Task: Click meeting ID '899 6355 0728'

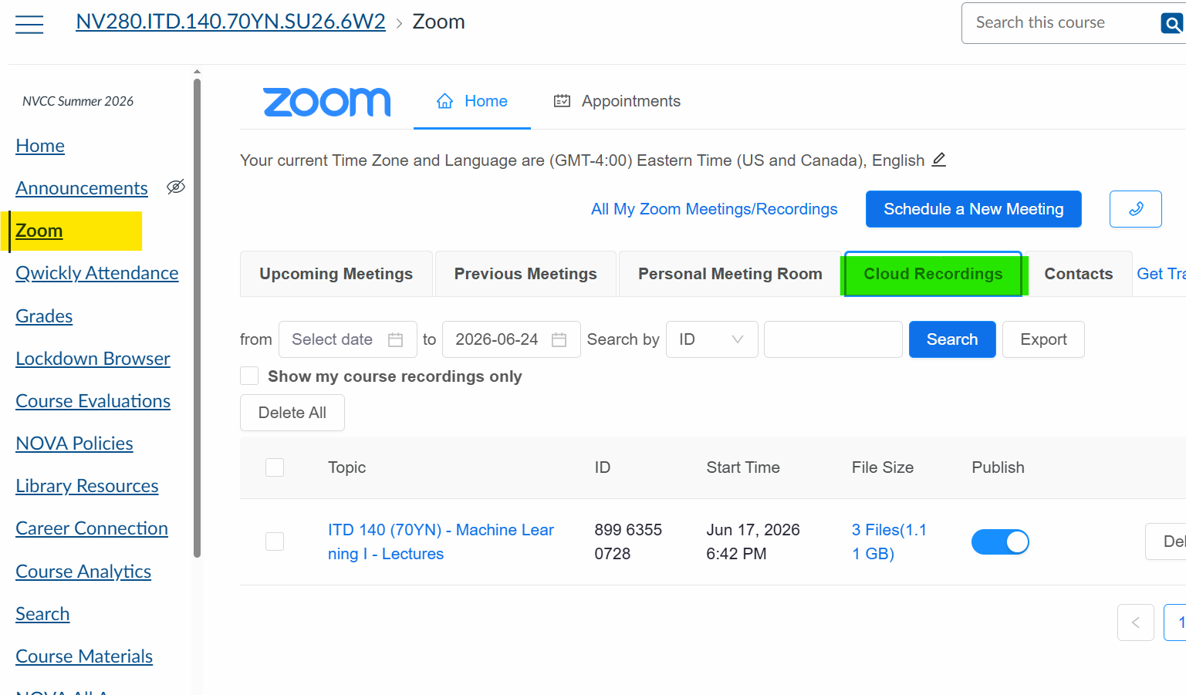Action: [x=628, y=541]
